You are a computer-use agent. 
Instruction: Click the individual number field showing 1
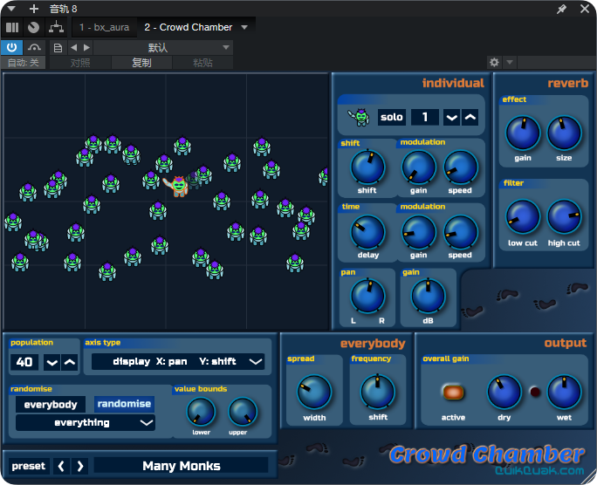[425, 117]
